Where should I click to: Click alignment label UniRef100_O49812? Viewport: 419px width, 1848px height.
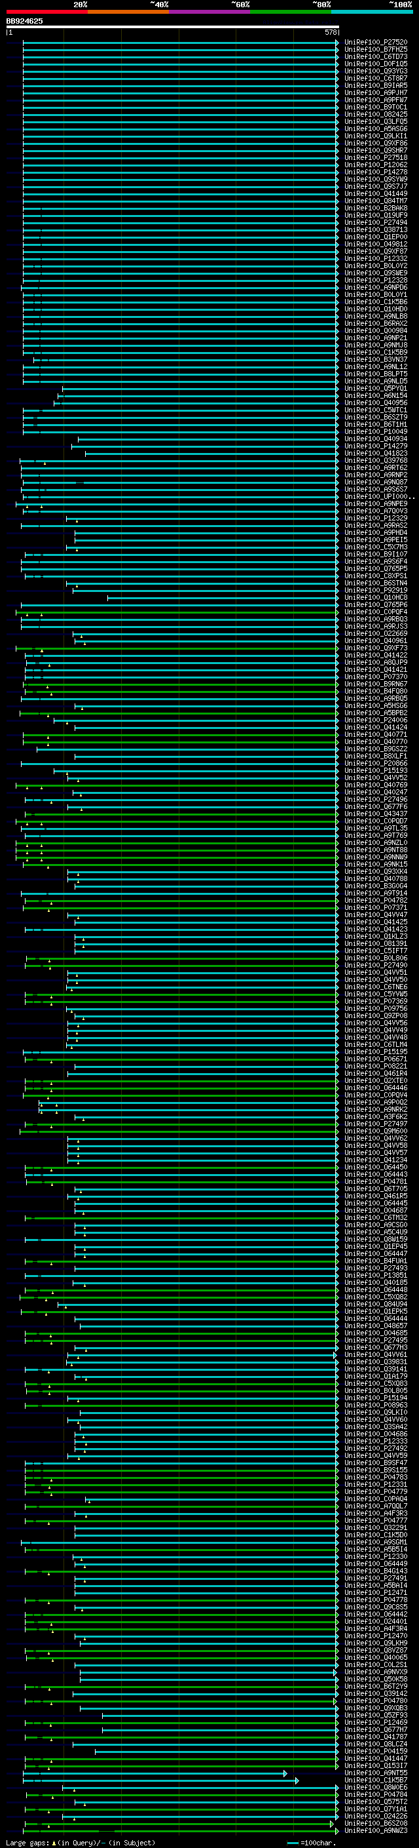(x=376, y=245)
